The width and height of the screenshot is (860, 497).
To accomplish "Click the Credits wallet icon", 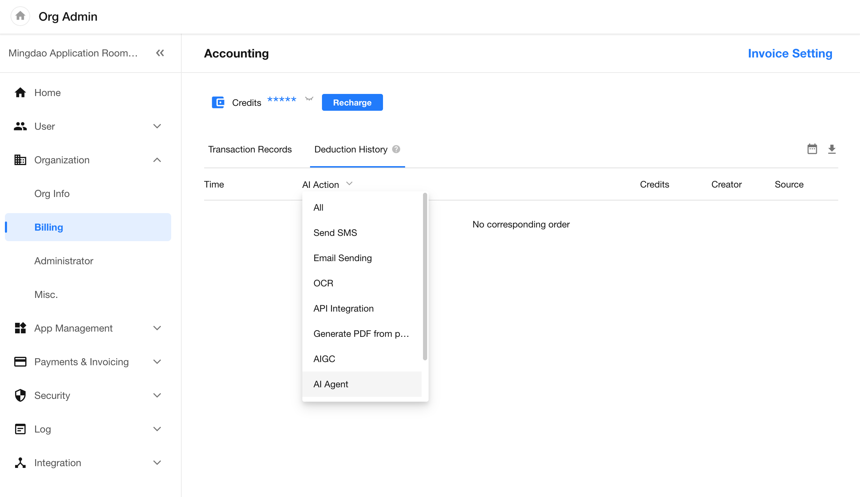I will pyautogui.click(x=218, y=102).
